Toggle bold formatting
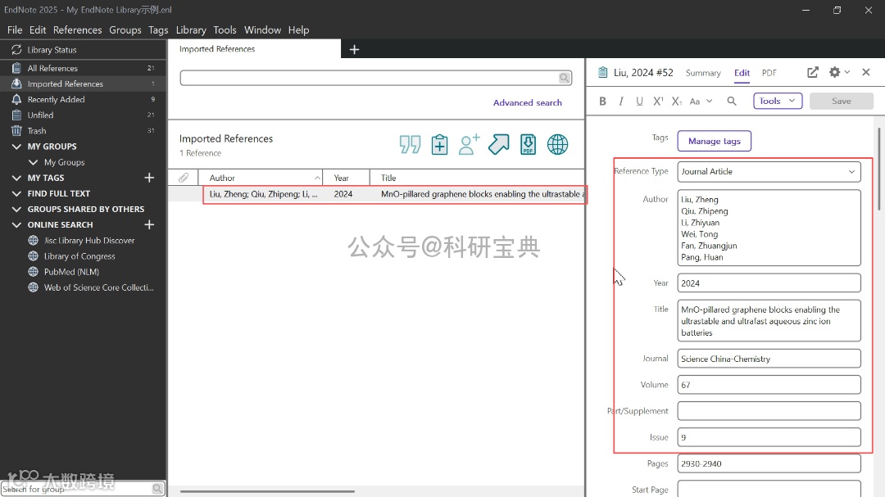Viewport: 885px width, 497px height. pos(603,101)
